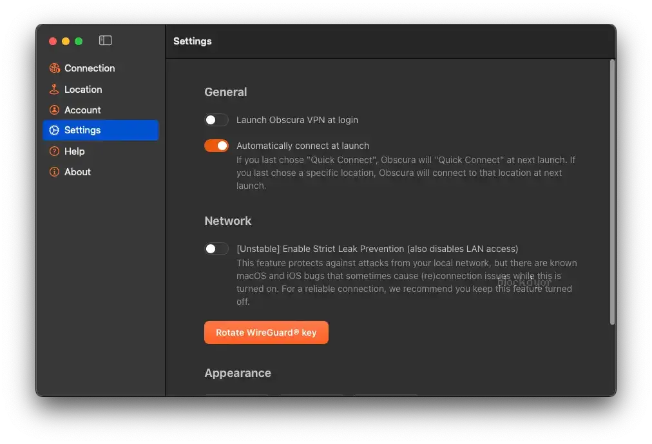Minimize the window with yellow button
652x444 pixels.
[x=66, y=41]
